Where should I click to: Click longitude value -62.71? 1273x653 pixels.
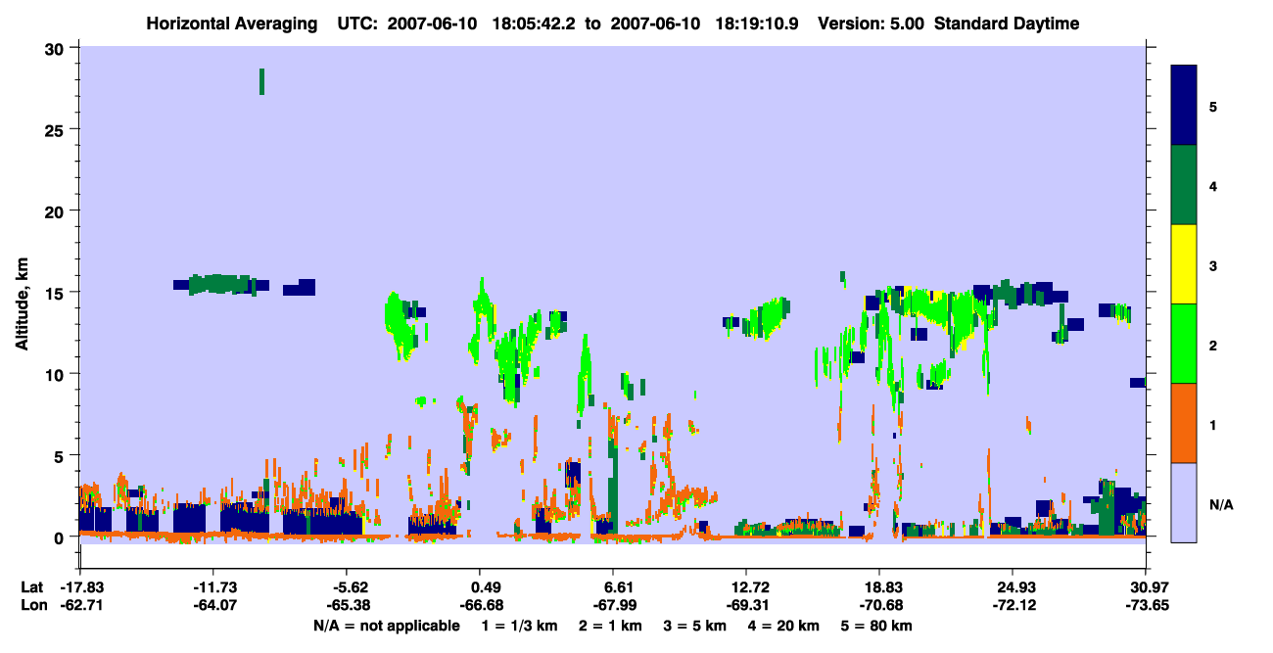point(80,605)
